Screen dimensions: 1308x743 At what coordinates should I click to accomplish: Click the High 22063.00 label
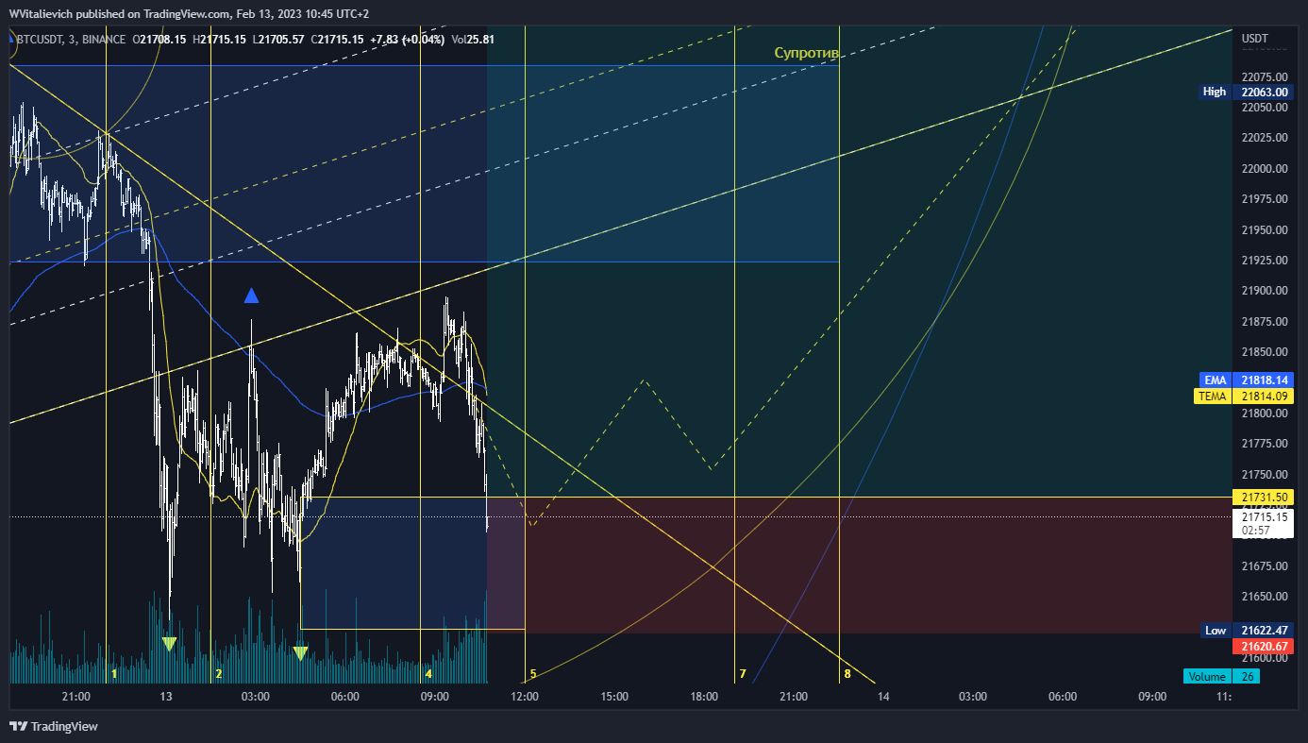(1246, 92)
